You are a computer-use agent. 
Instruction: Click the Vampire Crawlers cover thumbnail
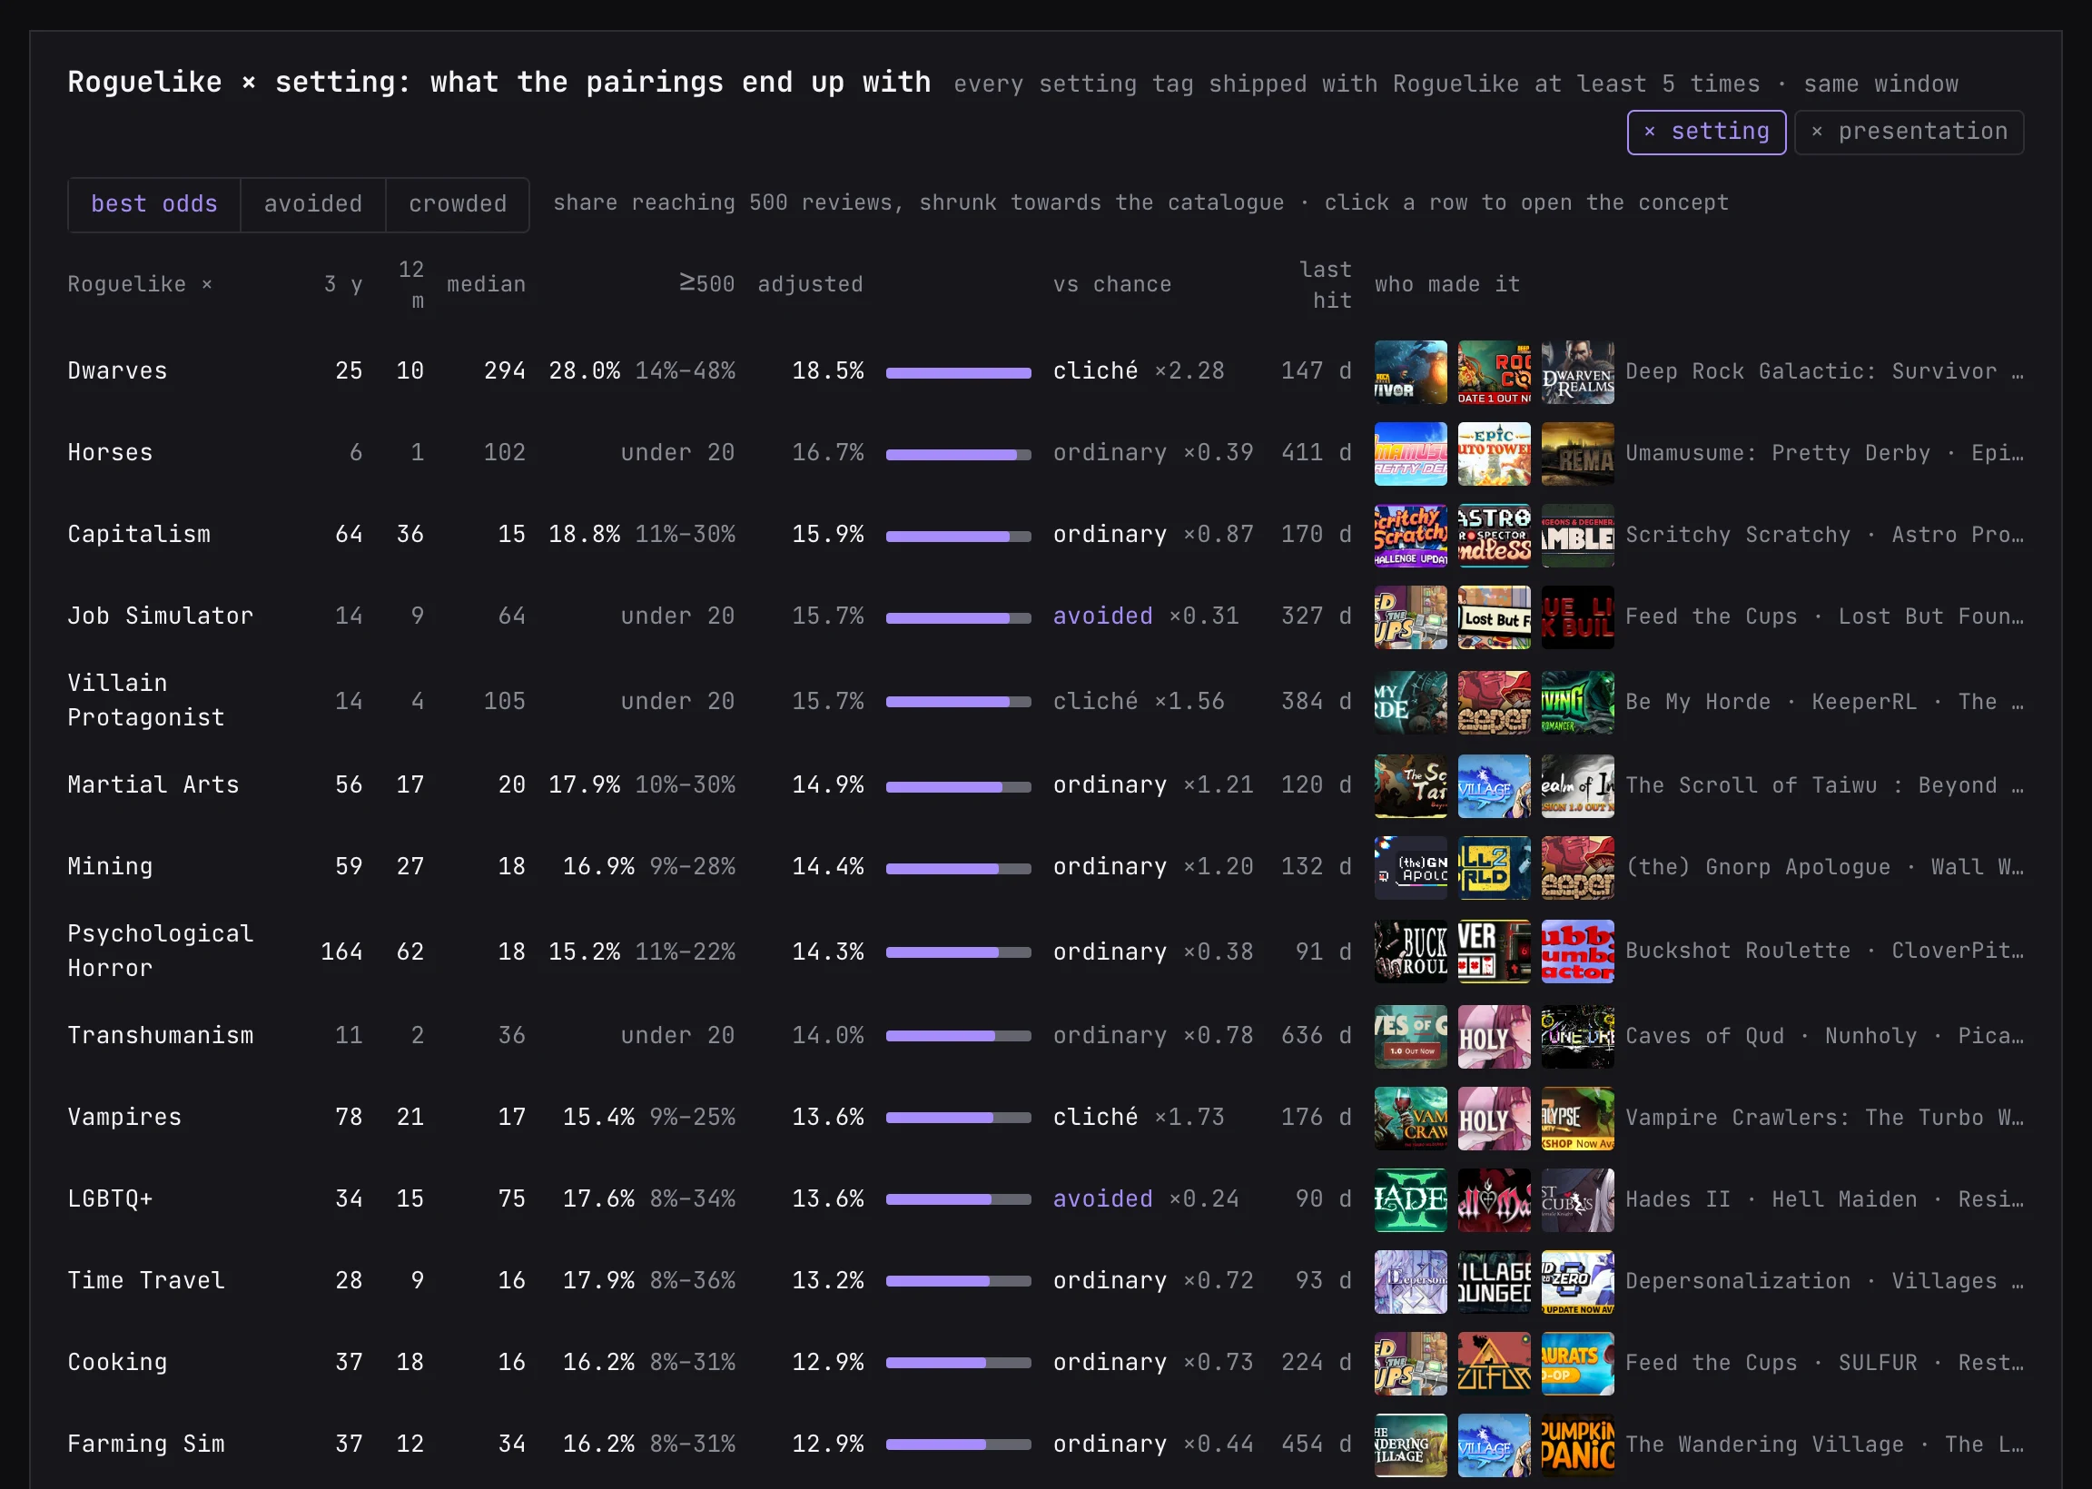tap(1410, 1118)
